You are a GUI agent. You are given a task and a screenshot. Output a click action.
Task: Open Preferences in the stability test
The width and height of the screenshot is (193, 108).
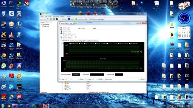pyautogui.click(x=108, y=79)
